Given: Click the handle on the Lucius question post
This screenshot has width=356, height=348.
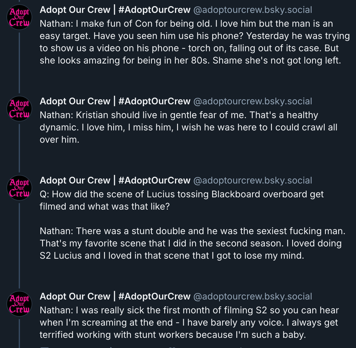Looking at the screenshot, I should [x=253, y=180].
